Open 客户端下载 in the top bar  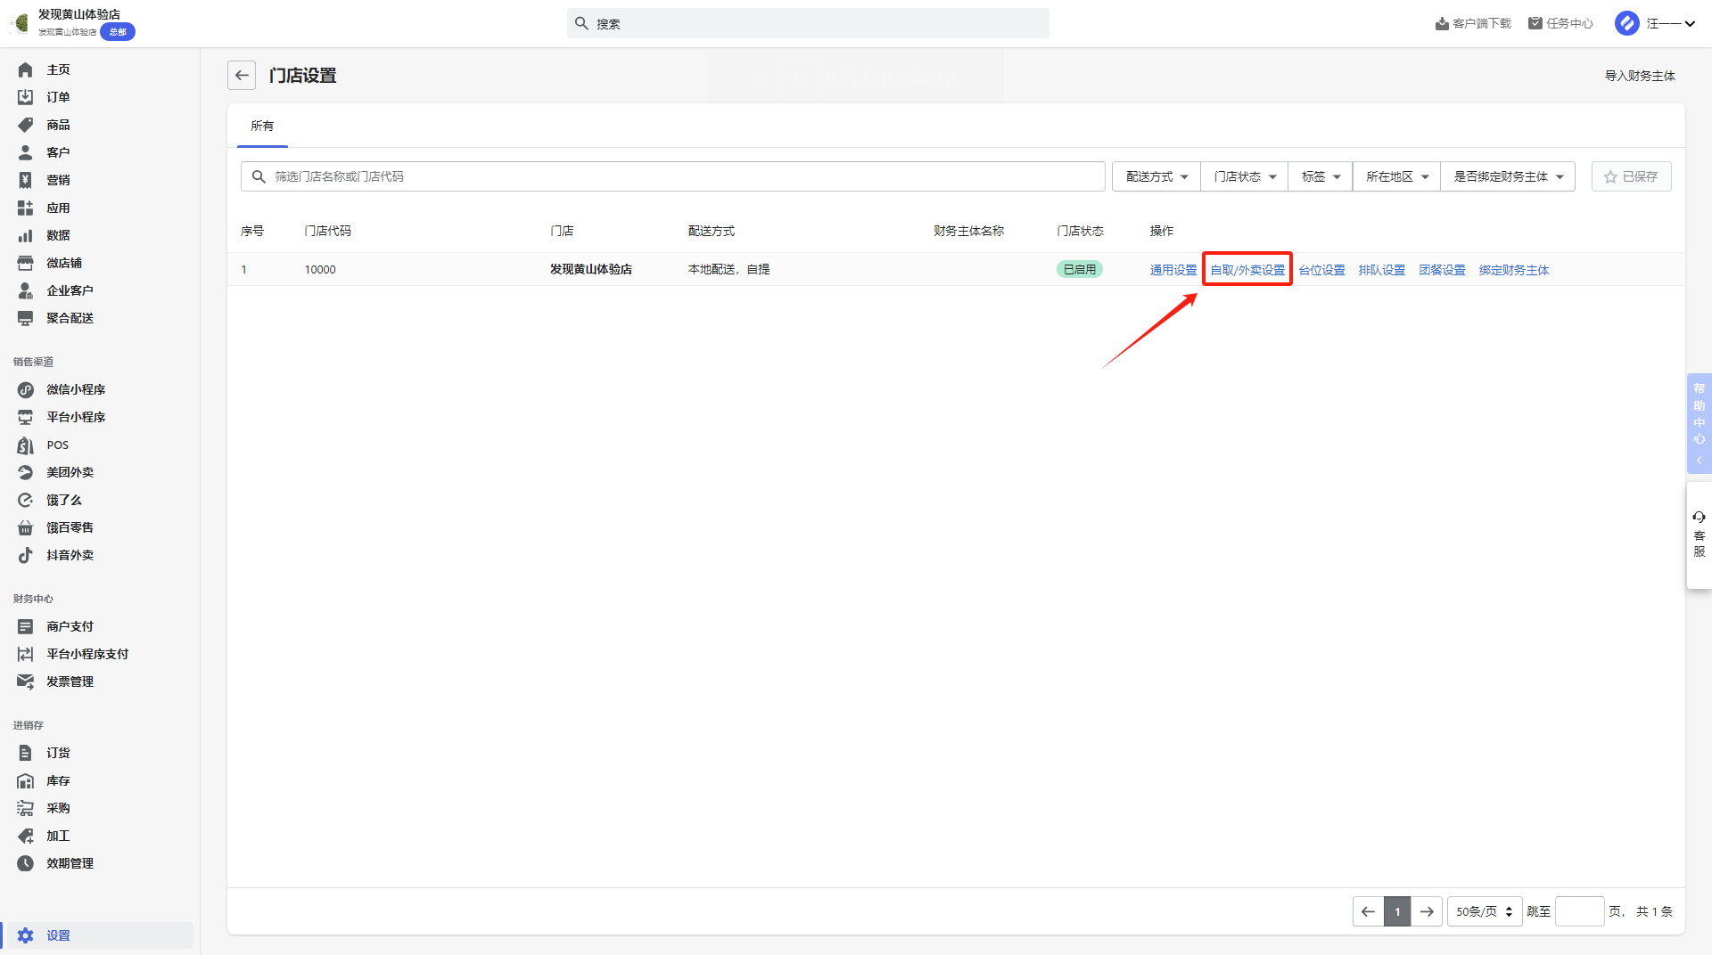point(1473,23)
